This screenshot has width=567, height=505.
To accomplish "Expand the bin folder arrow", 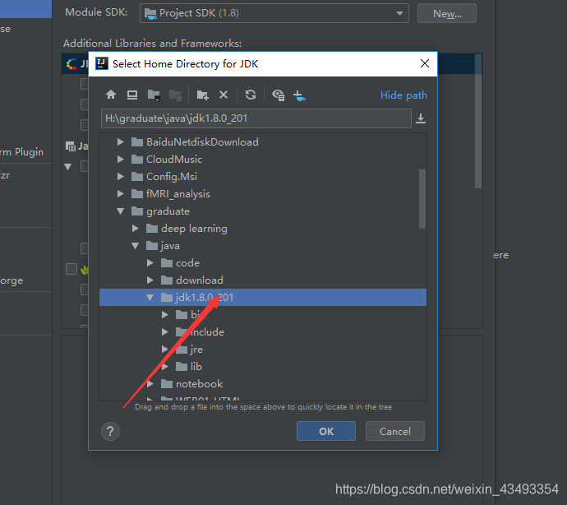I will pos(165,315).
